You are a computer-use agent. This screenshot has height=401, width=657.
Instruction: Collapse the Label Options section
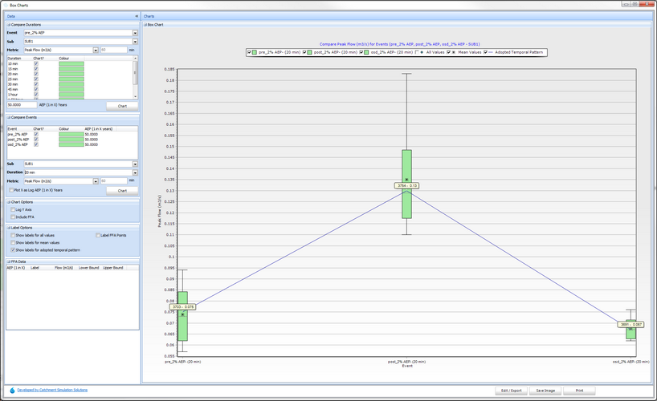click(8, 227)
